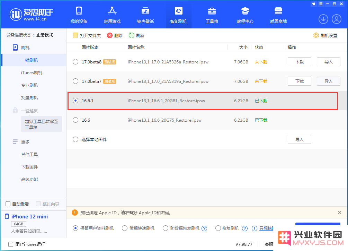Open 教程中心 tutorial center

click(x=245, y=15)
